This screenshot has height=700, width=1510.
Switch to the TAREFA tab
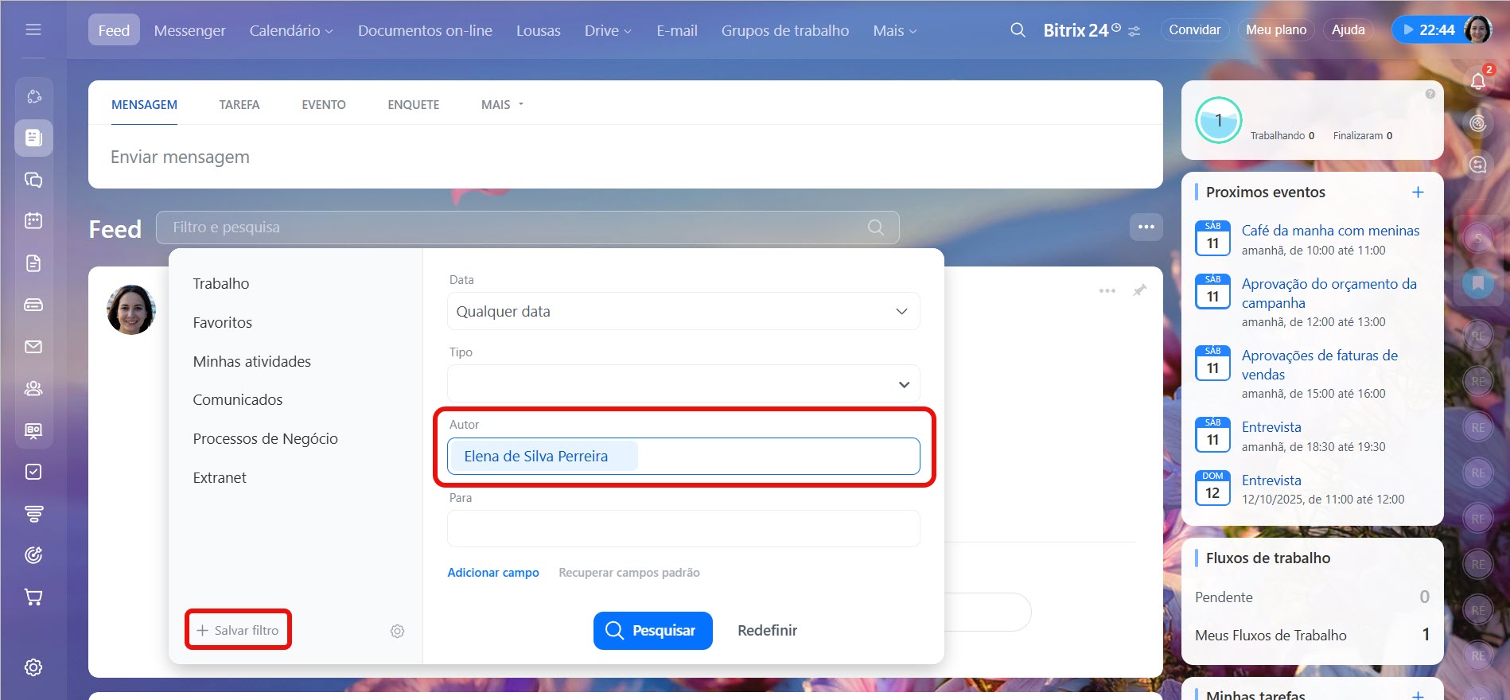[x=239, y=105]
